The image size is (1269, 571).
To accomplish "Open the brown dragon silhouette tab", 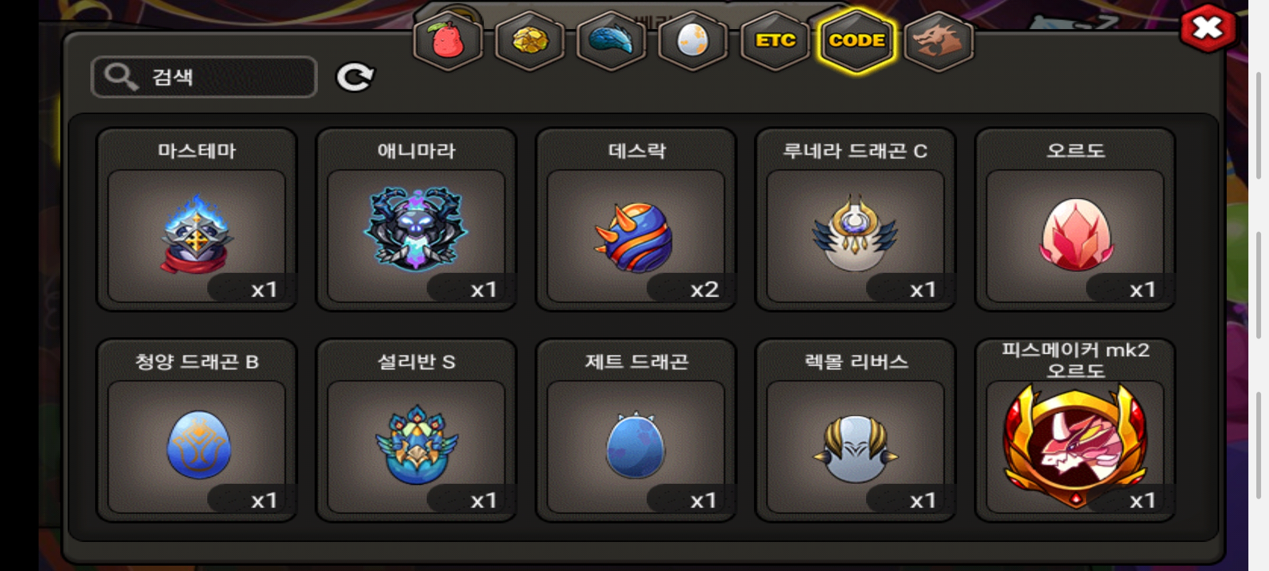I will click(939, 40).
